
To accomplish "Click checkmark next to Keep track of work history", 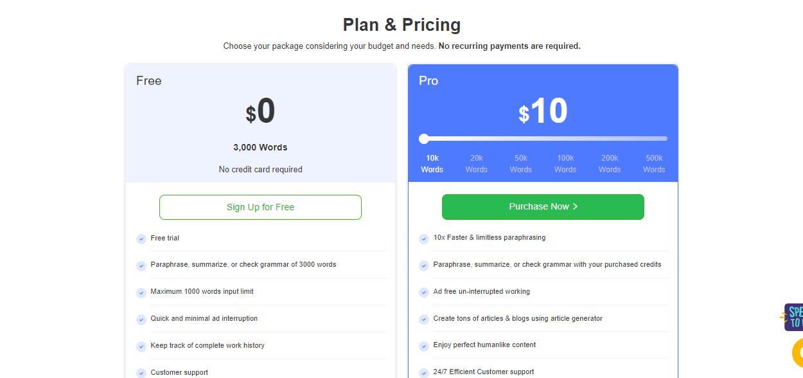I will click(141, 346).
